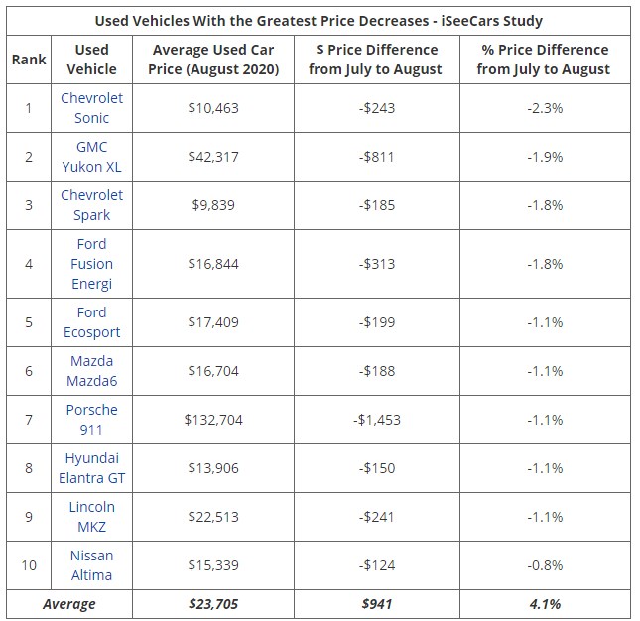Open the Chevrolet Spark vehicle link

coord(91,205)
